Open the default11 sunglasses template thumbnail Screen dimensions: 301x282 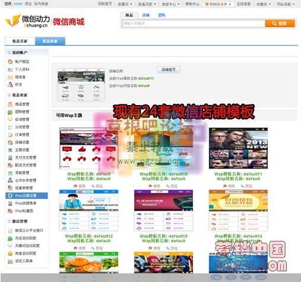(x=238, y=148)
